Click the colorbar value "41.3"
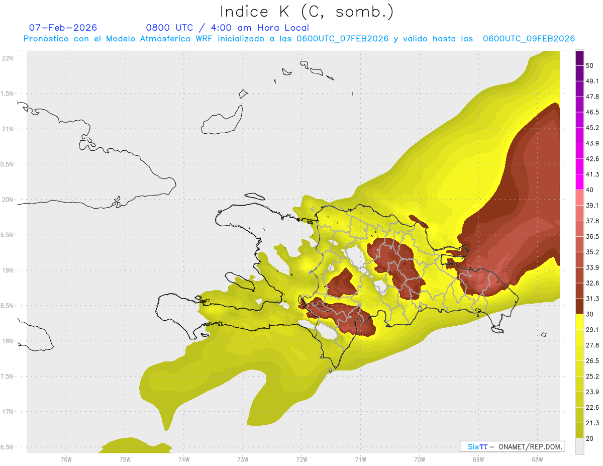The height and width of the screenshot is (466, 603). click(x=592, y=174)
